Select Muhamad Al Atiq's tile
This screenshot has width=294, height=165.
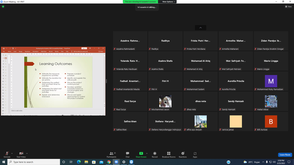click(x=200, y=61)
